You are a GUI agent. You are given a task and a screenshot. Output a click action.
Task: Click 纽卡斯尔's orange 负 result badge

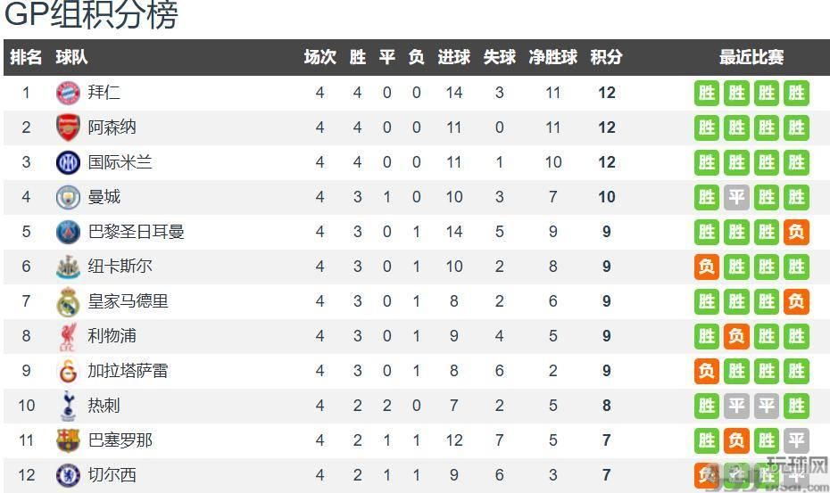point(707,267)
